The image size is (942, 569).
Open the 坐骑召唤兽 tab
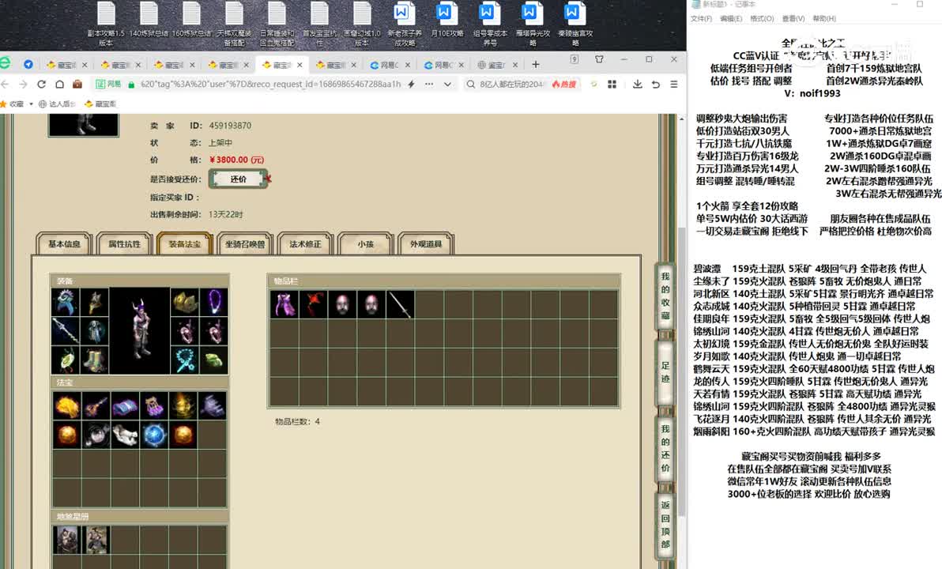pos(245,244)
